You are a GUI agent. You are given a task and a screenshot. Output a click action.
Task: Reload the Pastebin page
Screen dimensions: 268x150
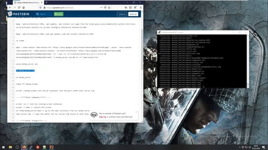coord(19,7)
